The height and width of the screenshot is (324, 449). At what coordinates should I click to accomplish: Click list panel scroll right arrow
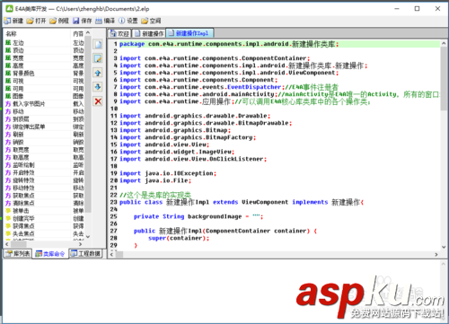point(80,244)
